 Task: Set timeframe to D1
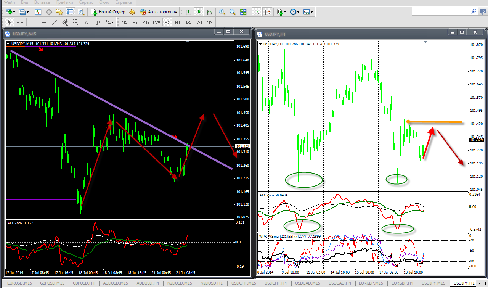[x=188, y=22]
